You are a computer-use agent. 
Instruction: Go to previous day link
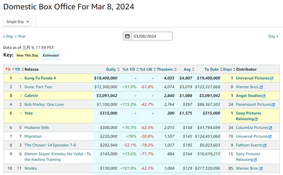[x=8, y=36]
